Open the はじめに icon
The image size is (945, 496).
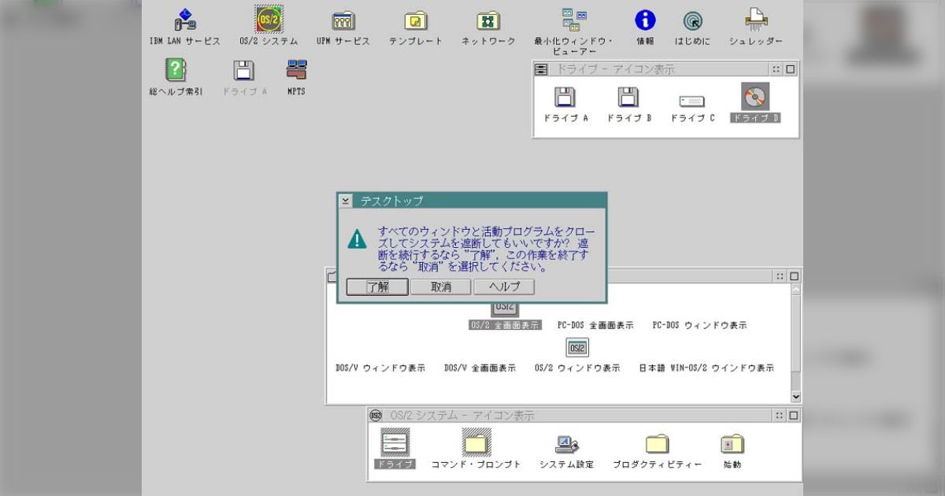(694, 20)
